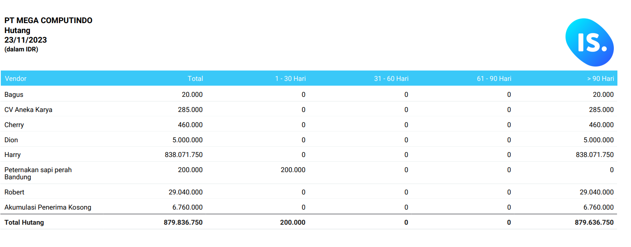
Task: Click Akumulasi Penerima Kosong row label
Action: [48, 207]
